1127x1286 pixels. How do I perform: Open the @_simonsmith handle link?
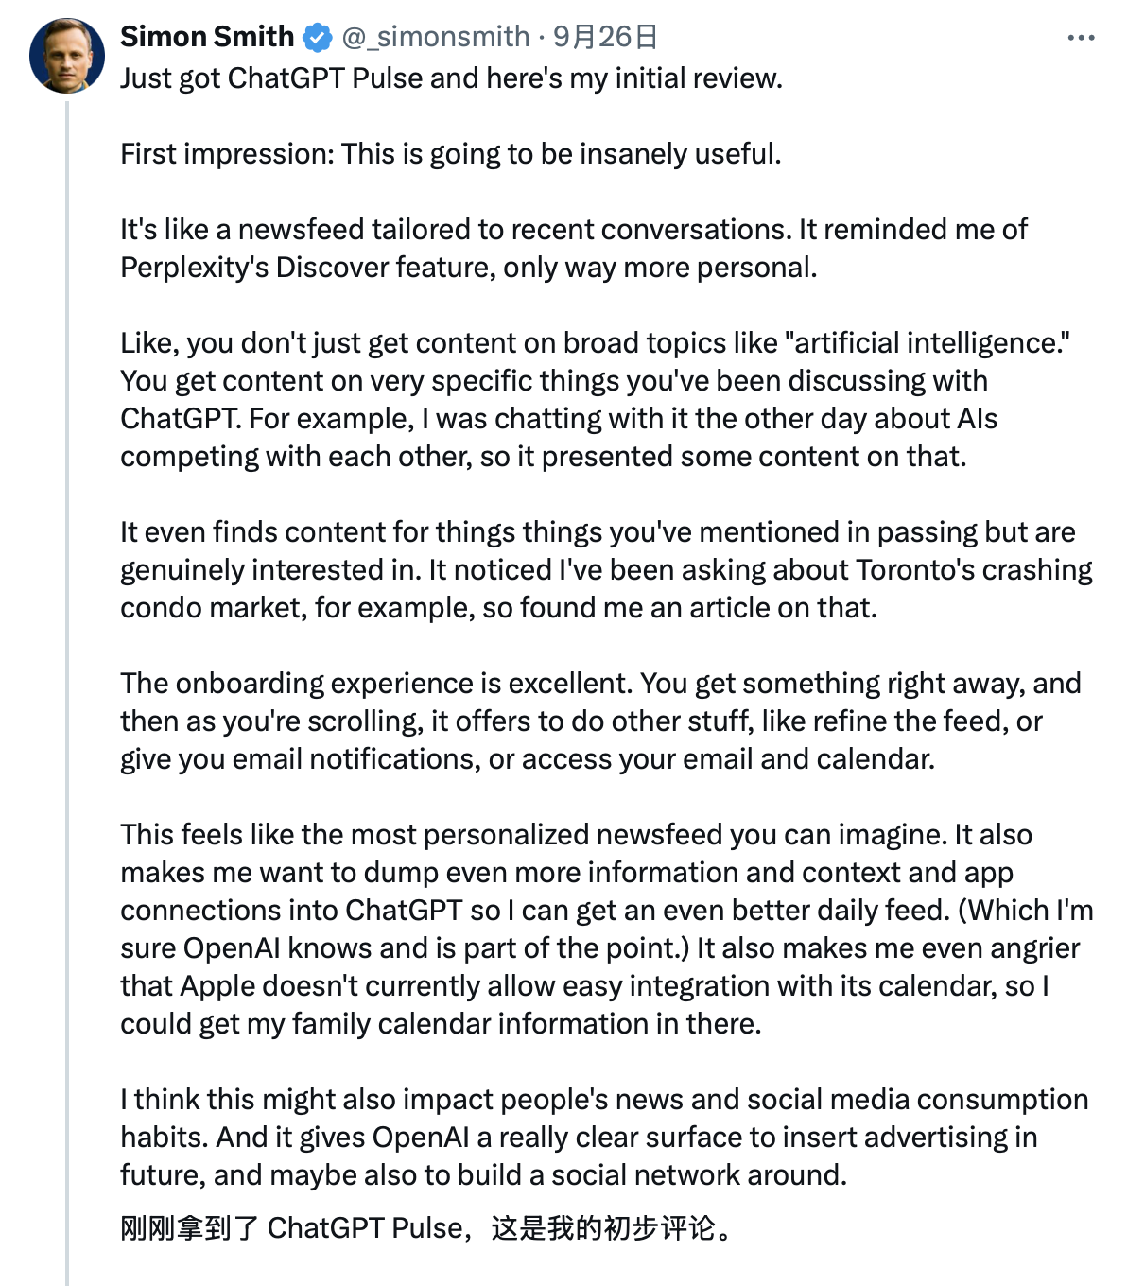(x=435, y=37)
